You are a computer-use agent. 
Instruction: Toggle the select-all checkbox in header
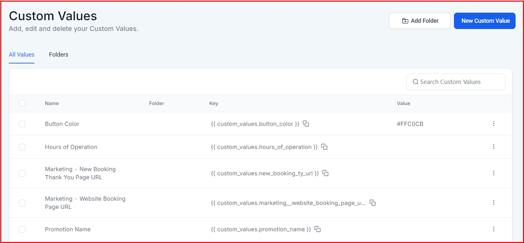click(x=22, y=103)
